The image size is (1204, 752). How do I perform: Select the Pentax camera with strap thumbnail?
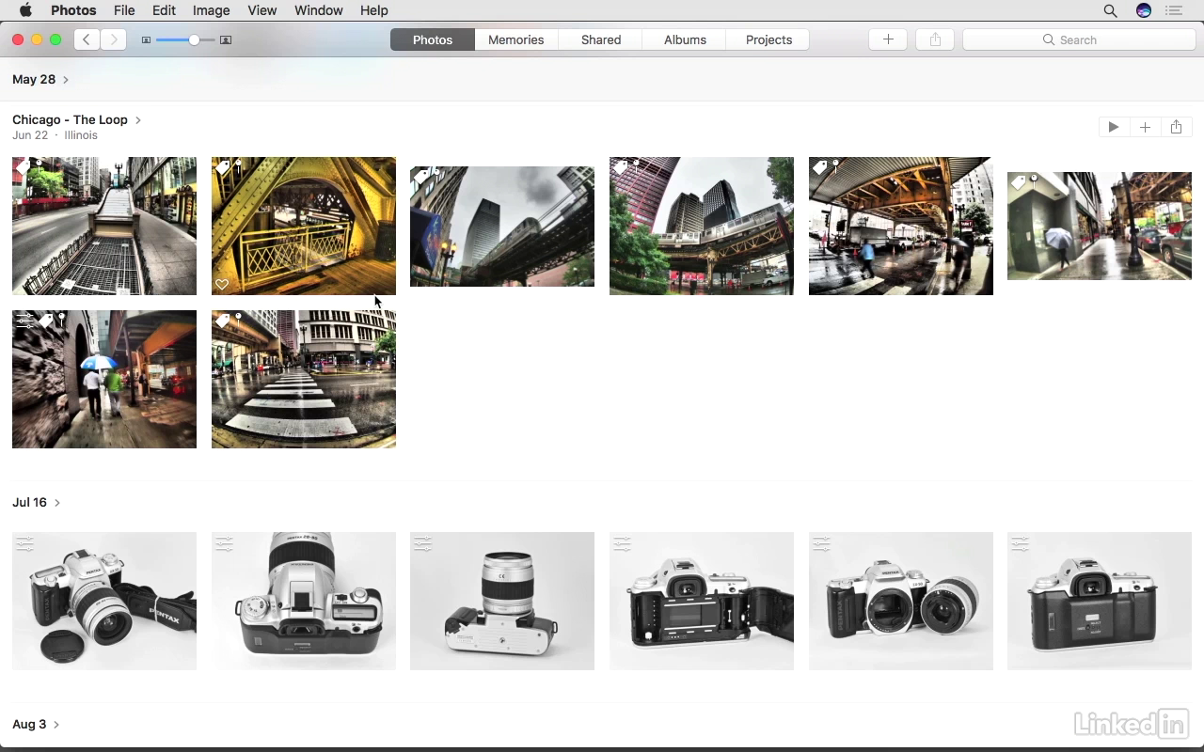[104, 601]
